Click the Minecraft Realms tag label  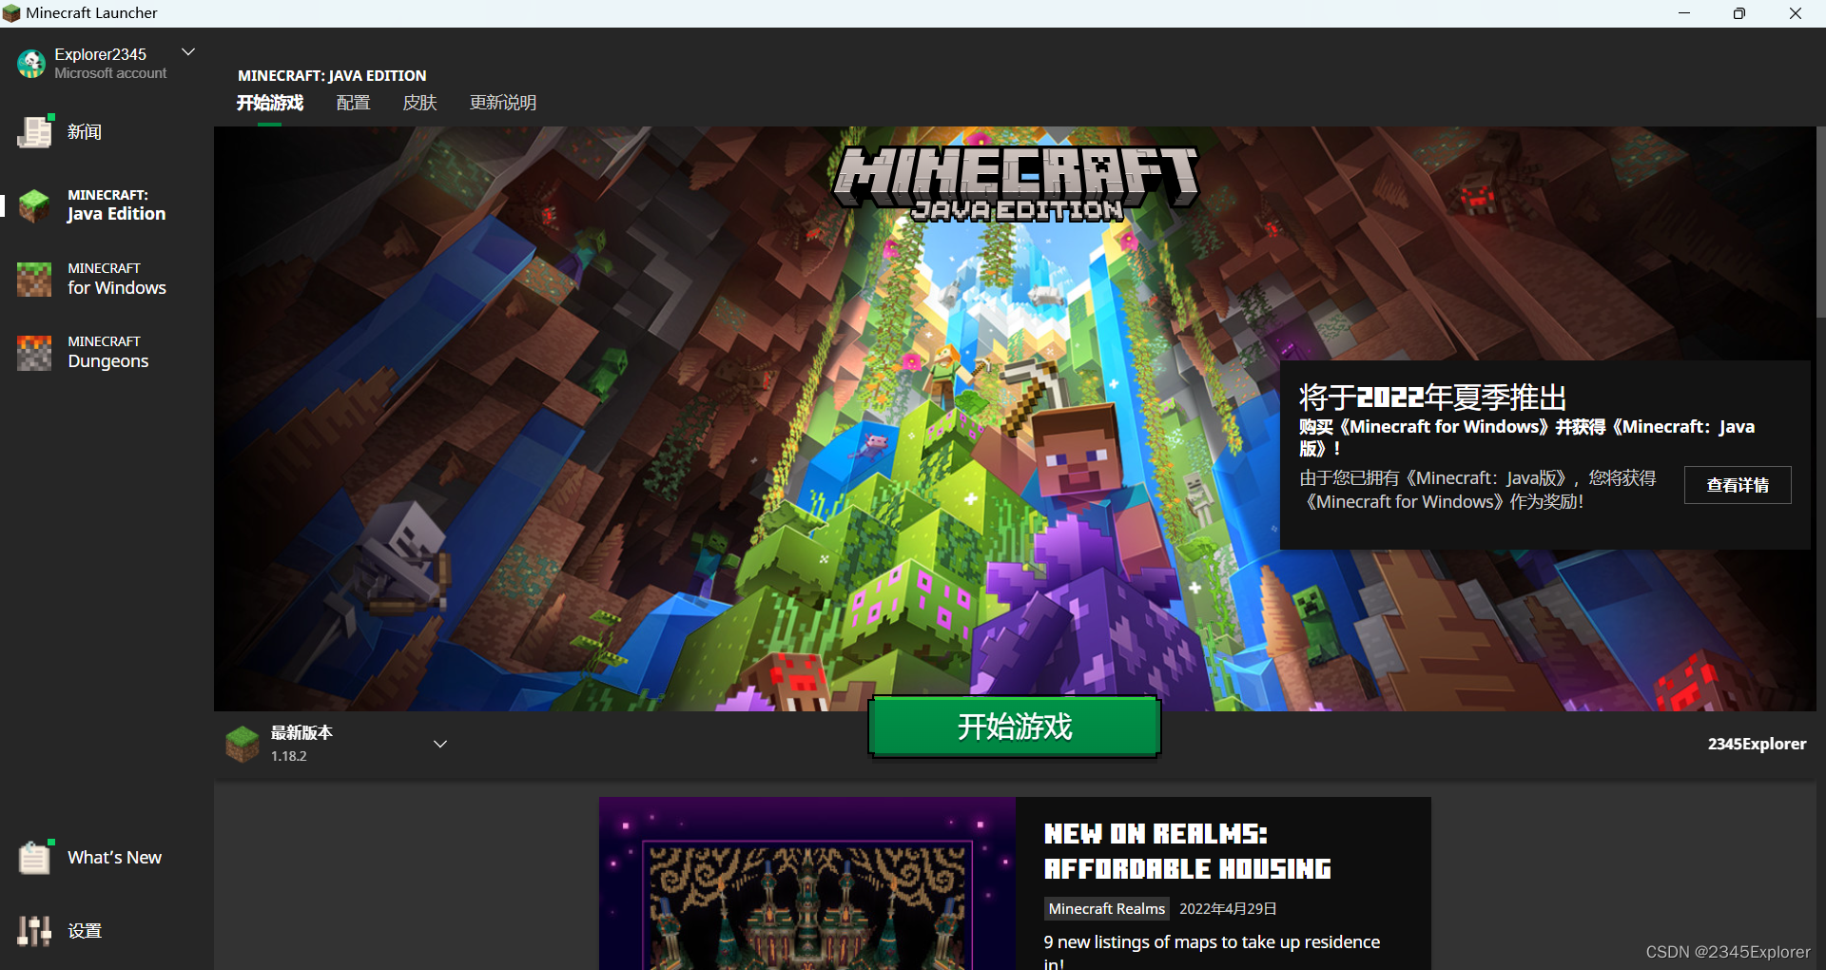coord(1106,908)
